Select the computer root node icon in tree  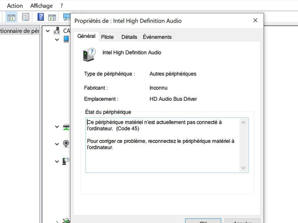coord(57,31)
